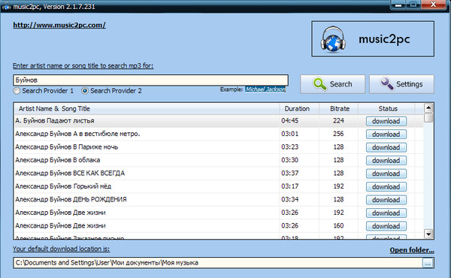Click the Enter artist name or song title label
The width and height of the screenshot is (451, 278).
coord(83,66)
